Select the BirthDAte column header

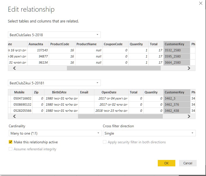click(61, 92)
